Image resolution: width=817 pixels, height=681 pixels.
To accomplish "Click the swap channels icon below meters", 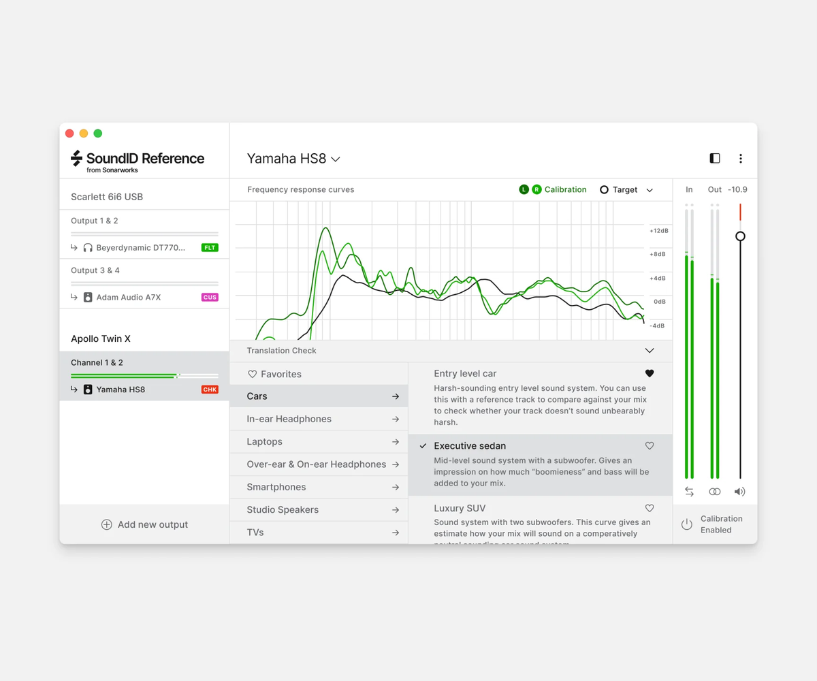I will coord(689,492).
